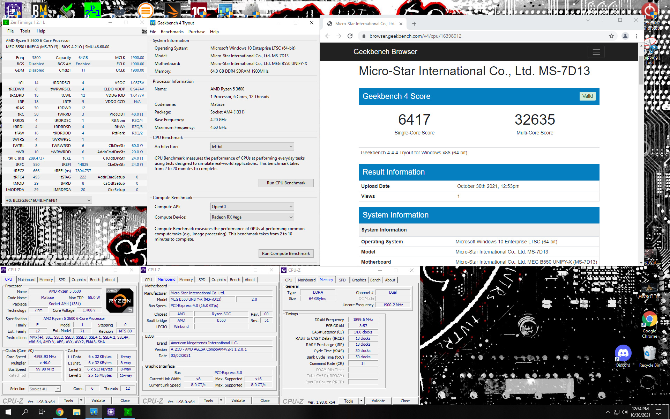The height and width of the screenshot is (419, 670).
Task: Click the ZenTimings camera screenshot icon
Action: coord(144,31)
